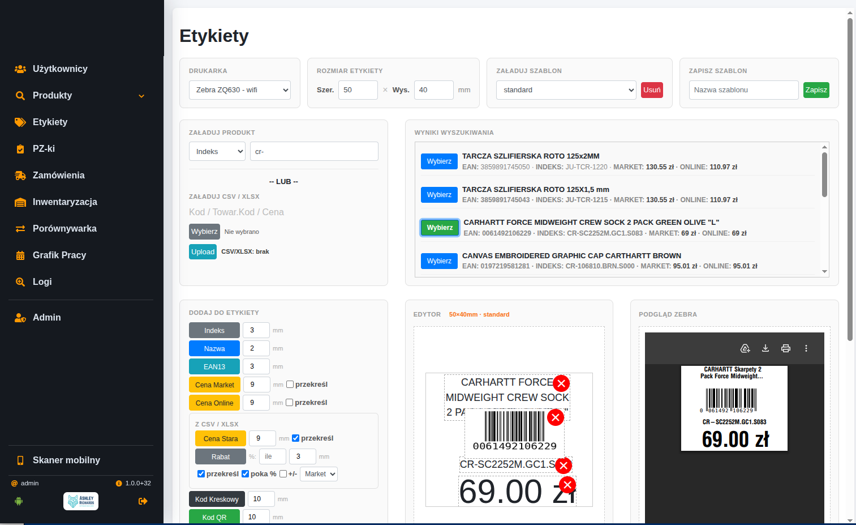
Task: Select TARCZA SZLIFIERSKA ROTO 125x2MM result
Action: [x=439, y=161]
